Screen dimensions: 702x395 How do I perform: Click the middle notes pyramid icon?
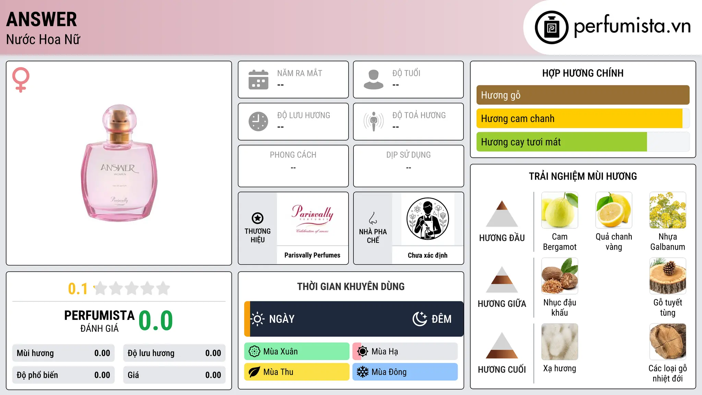pyautogui.click(x=502, y=279)
